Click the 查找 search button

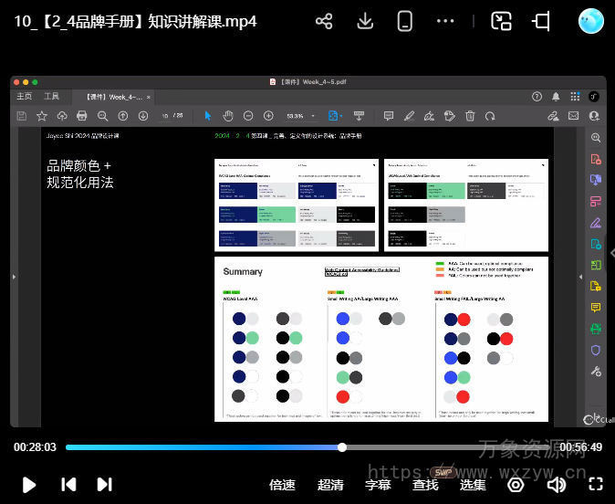tap(425, 485)
